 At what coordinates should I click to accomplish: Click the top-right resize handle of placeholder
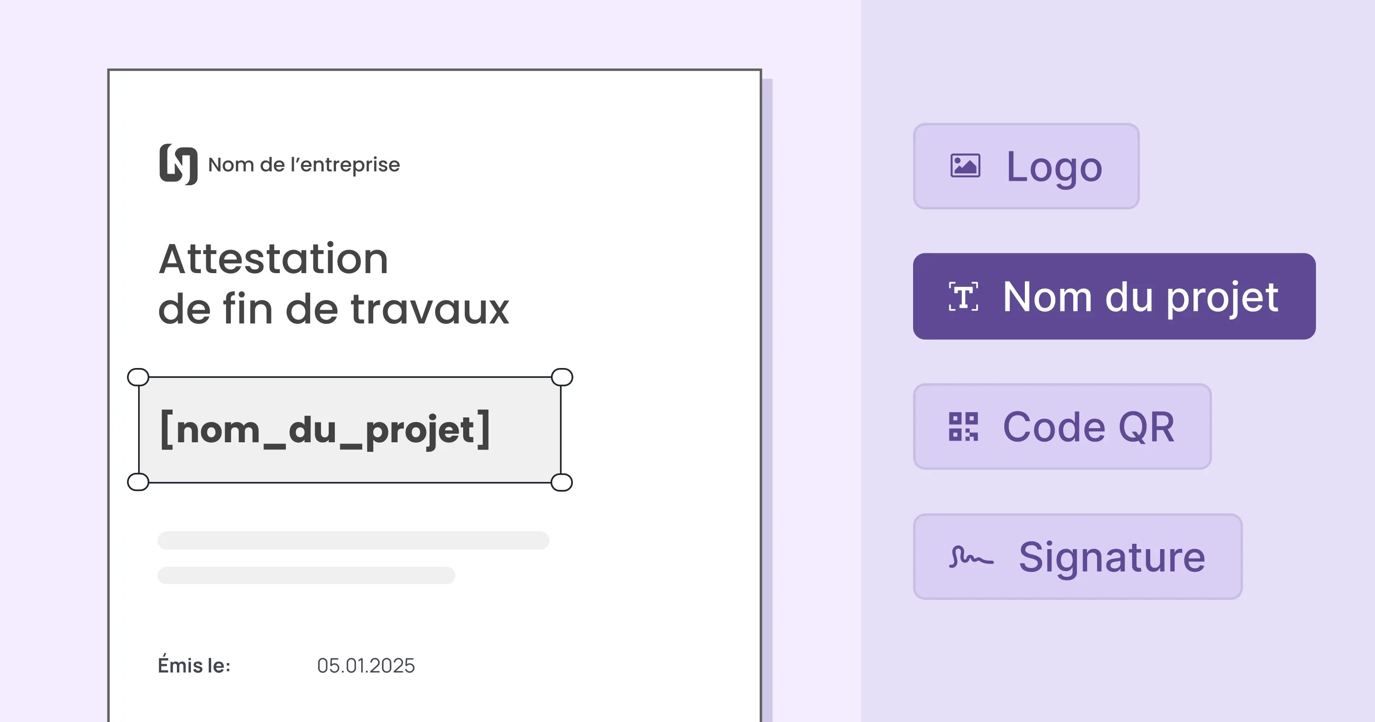coord(562,377)
